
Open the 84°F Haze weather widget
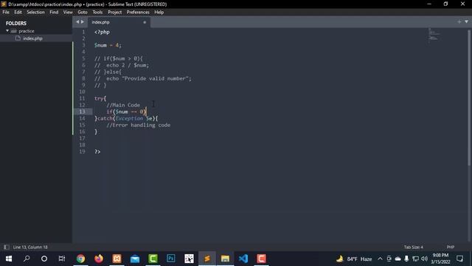tap(354, 259)
